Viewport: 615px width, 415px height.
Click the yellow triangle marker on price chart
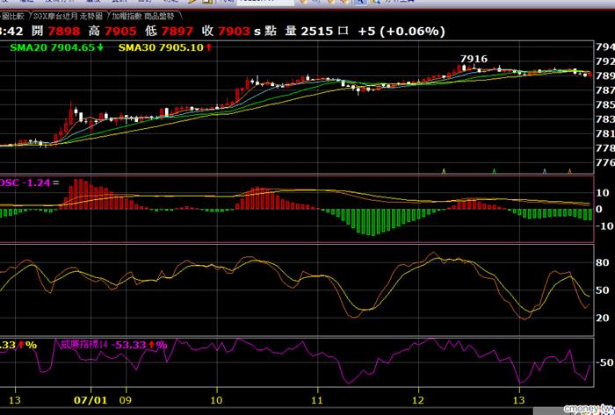444,171
